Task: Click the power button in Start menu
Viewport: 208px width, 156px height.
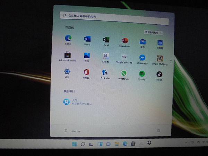Action: coord(158,131)
